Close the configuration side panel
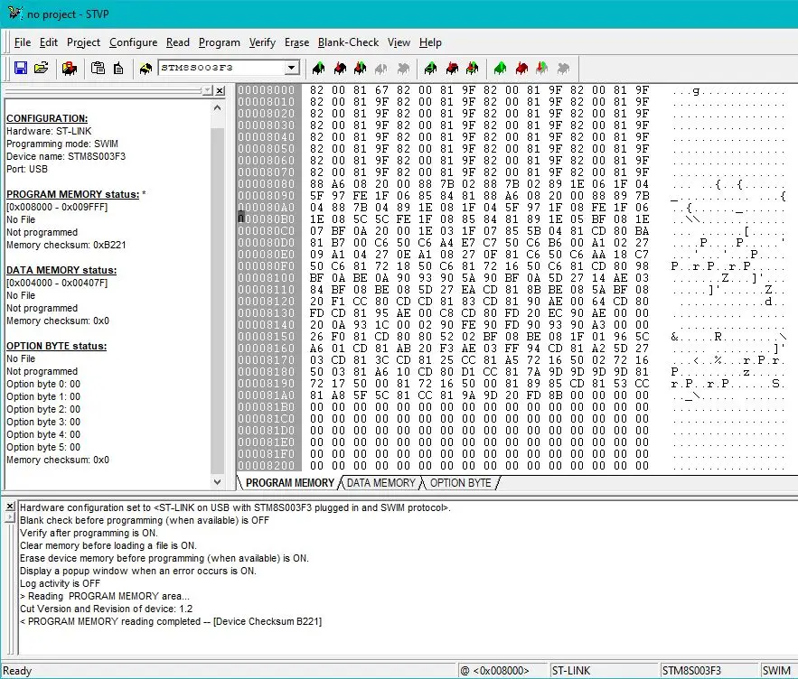 pos(221,91)
